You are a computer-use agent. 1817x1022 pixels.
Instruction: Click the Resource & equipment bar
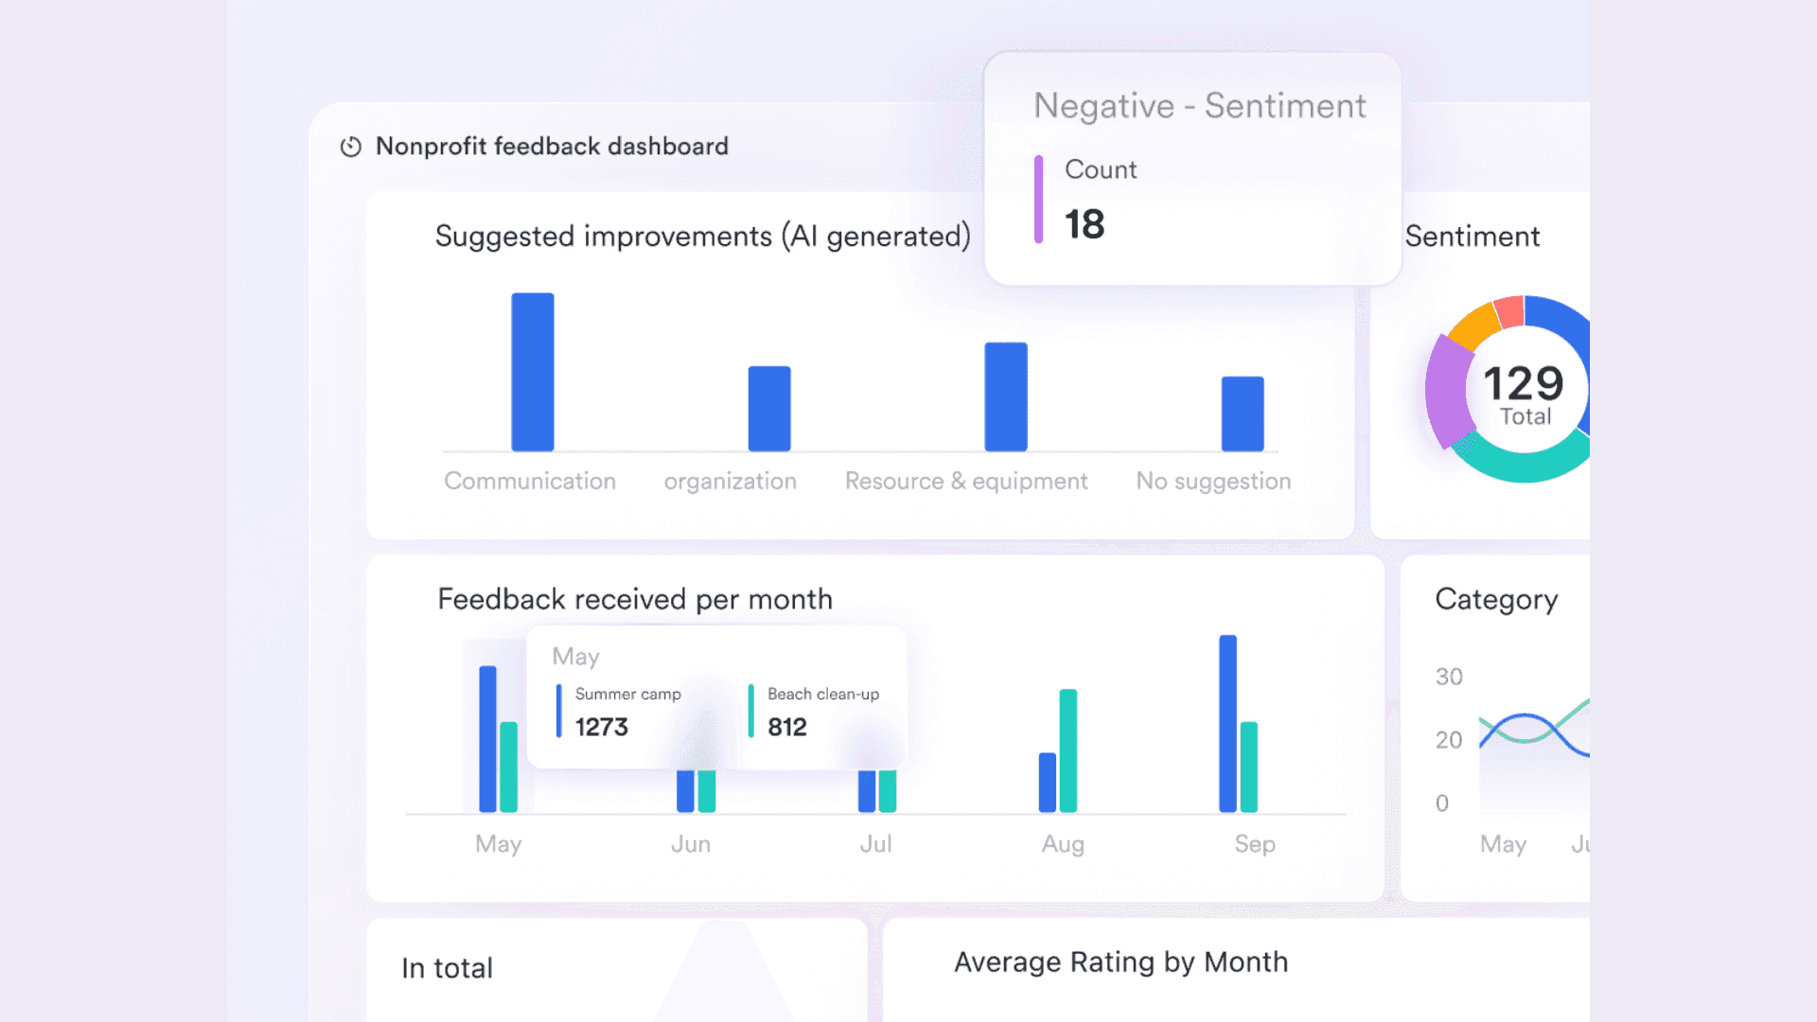point(1005,397)
